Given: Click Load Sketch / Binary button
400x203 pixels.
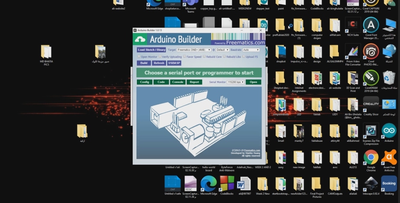Looking at the screenshot, I should [x=151, y=50].
